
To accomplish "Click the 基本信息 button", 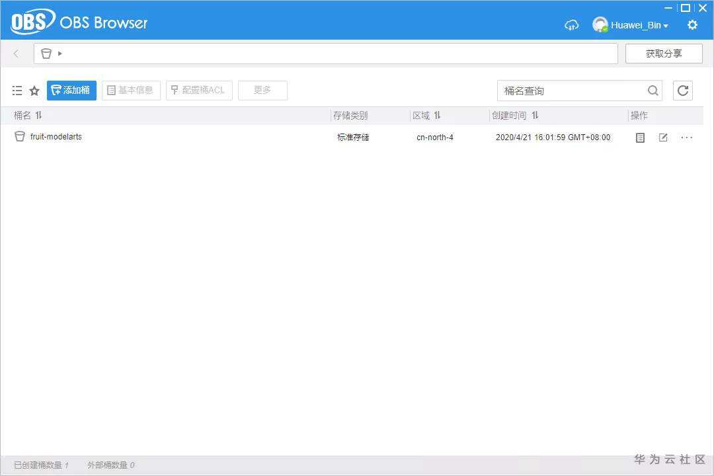I will coord(131,90).
